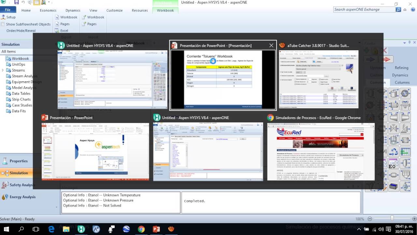Open Microsoft Edge from the taskbar

pyautogui.click(x=51, y=229)
